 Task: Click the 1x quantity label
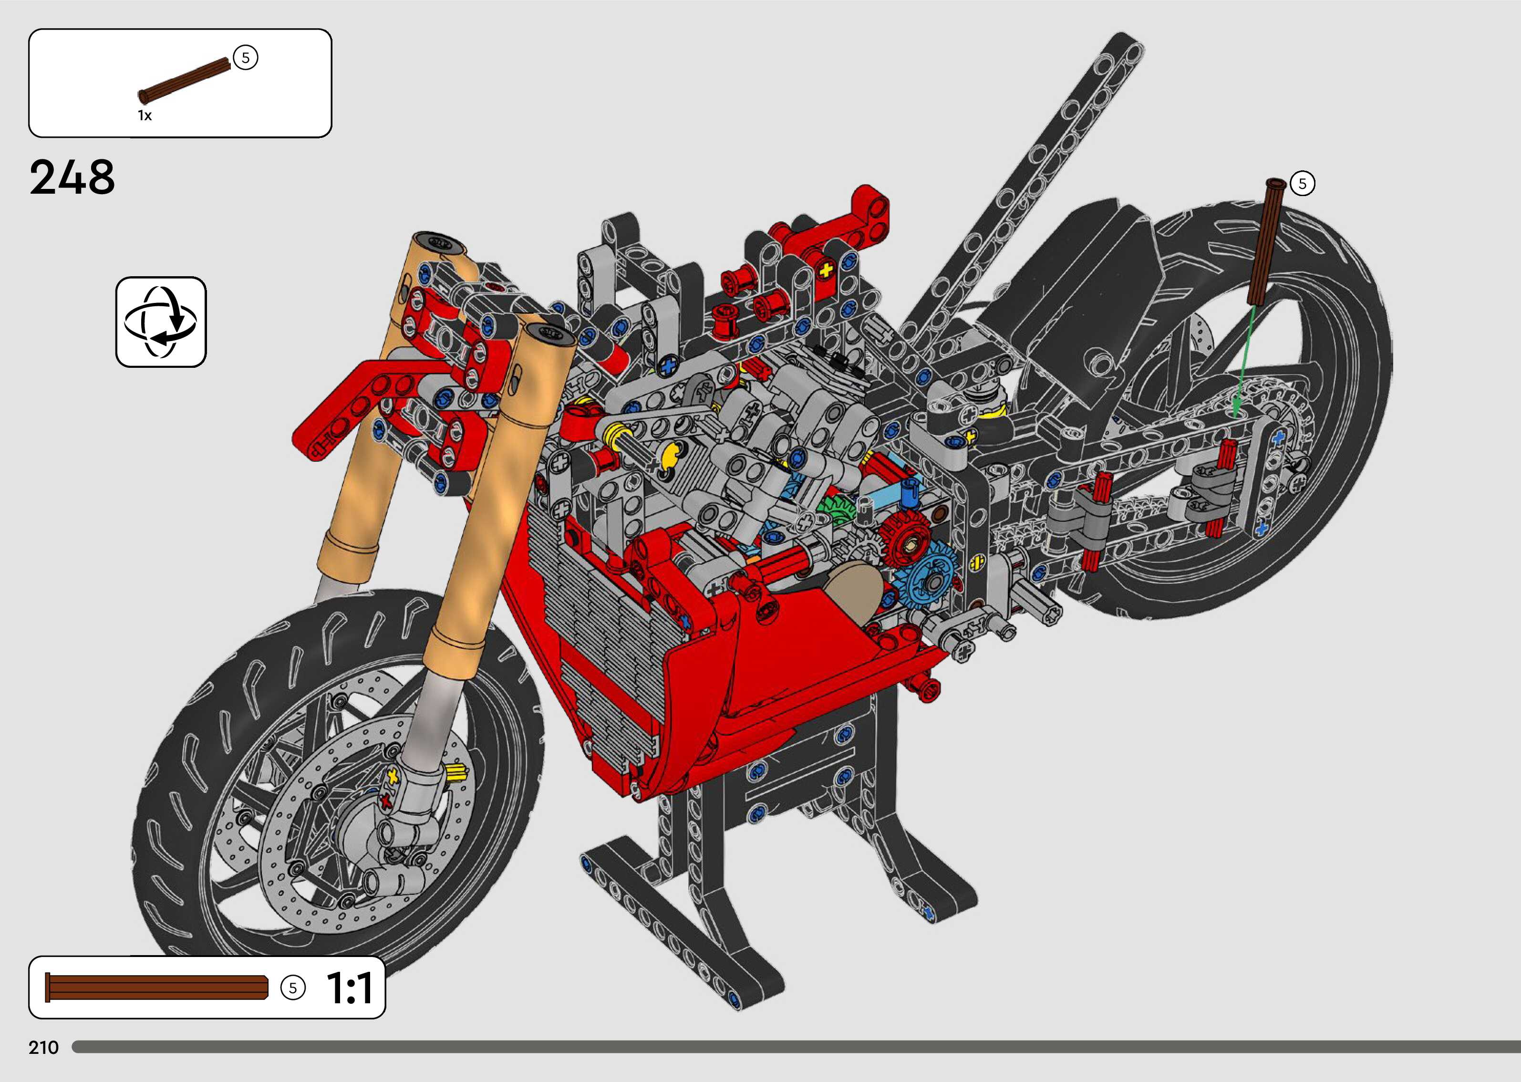point(145,116)
